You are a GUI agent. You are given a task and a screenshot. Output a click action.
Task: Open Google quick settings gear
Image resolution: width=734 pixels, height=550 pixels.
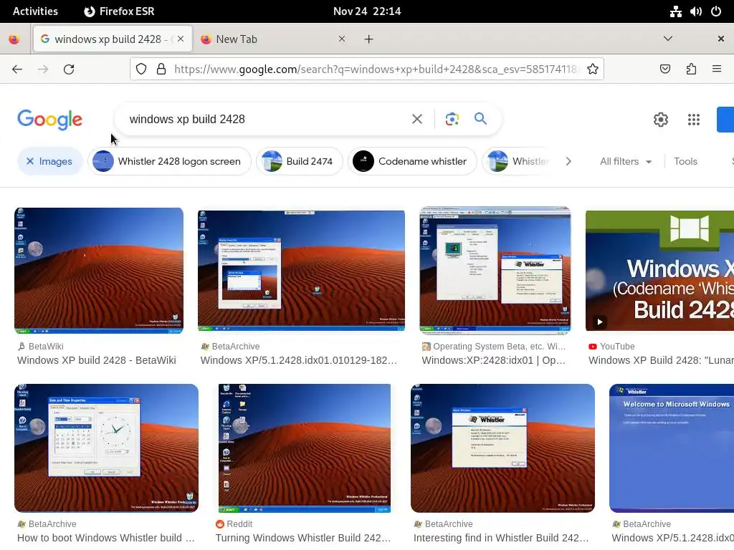click(x=660, y=120)
